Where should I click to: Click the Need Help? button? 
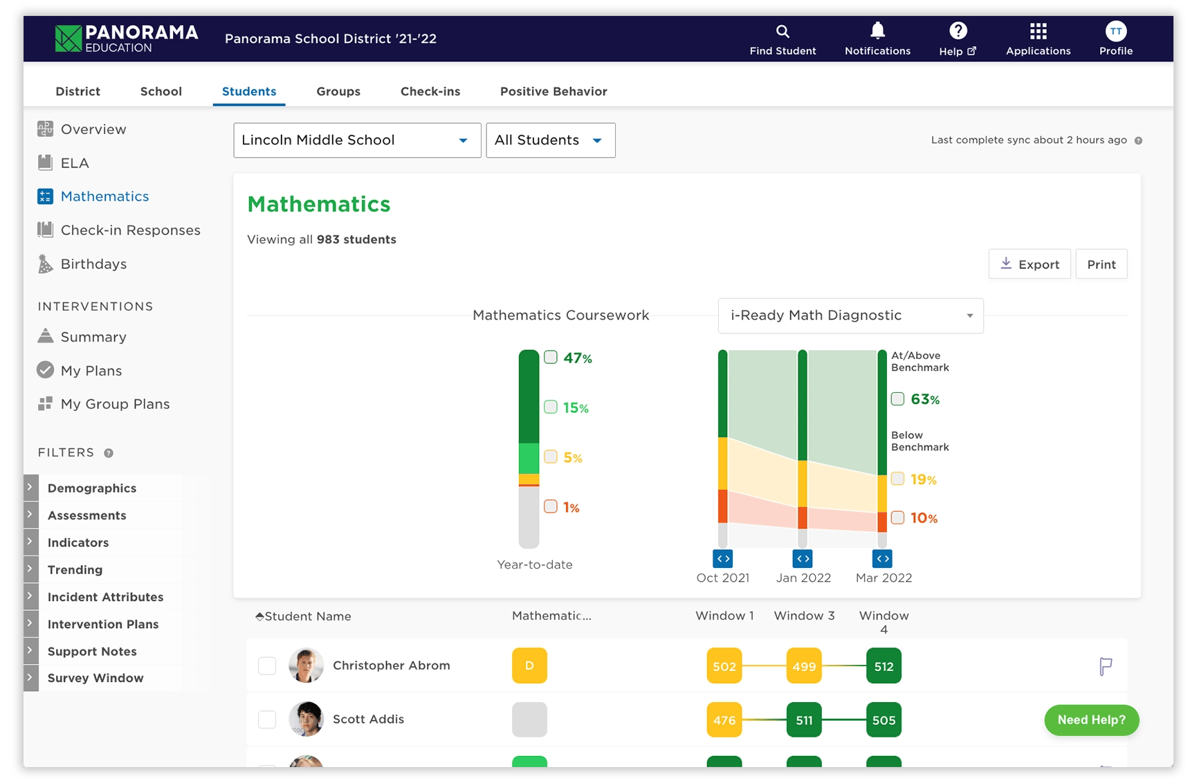[1091, 720]
